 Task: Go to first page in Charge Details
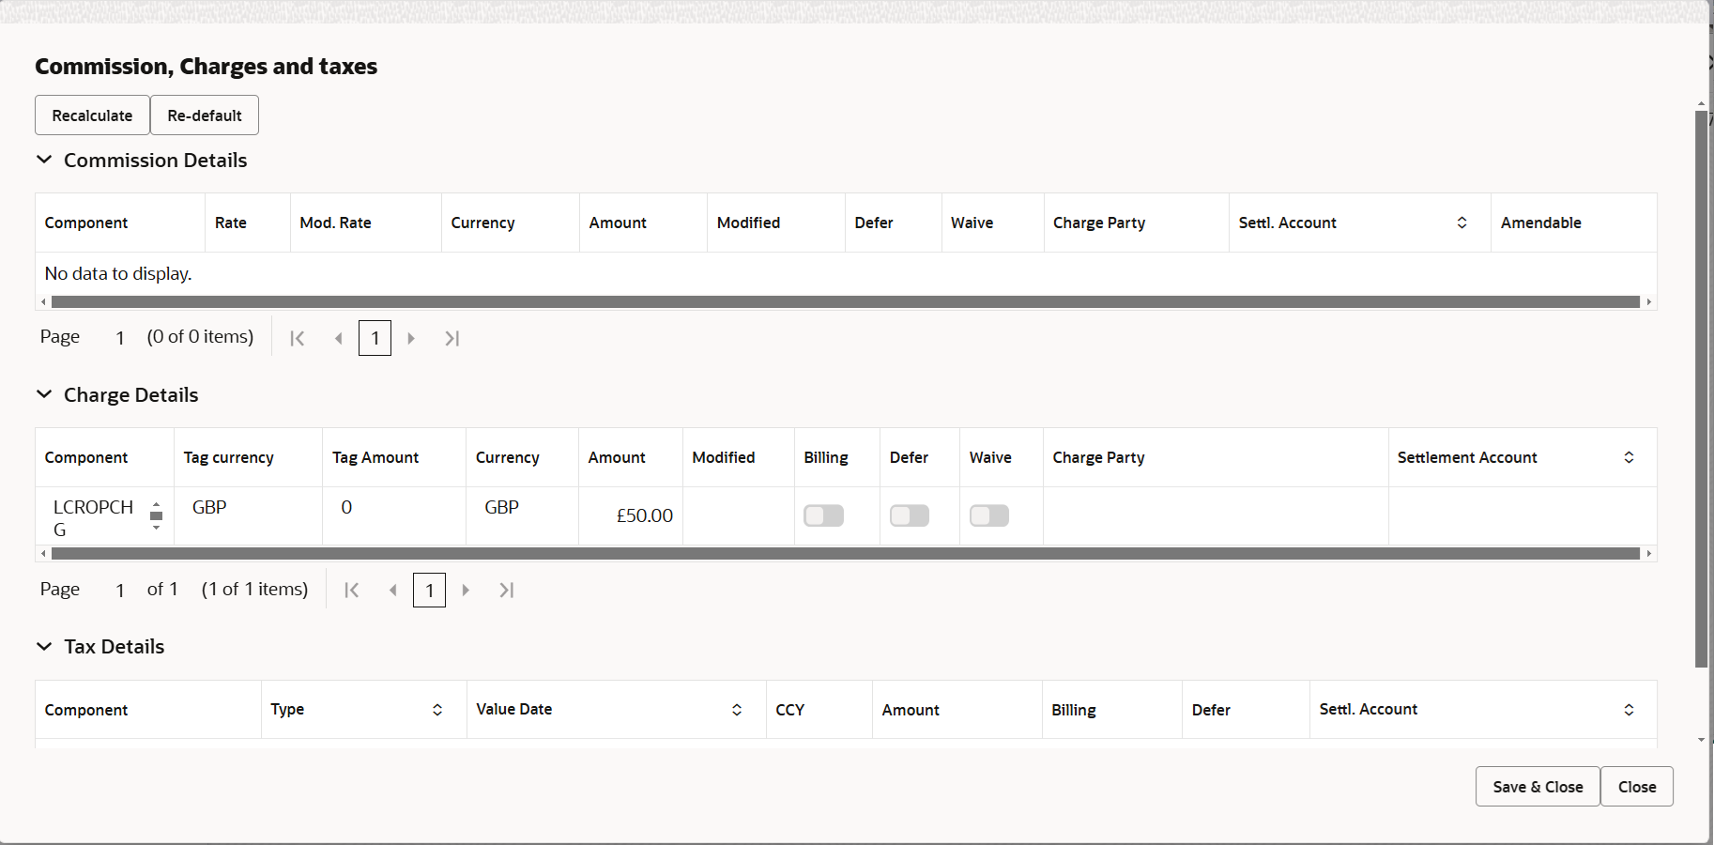coord(352,590)
